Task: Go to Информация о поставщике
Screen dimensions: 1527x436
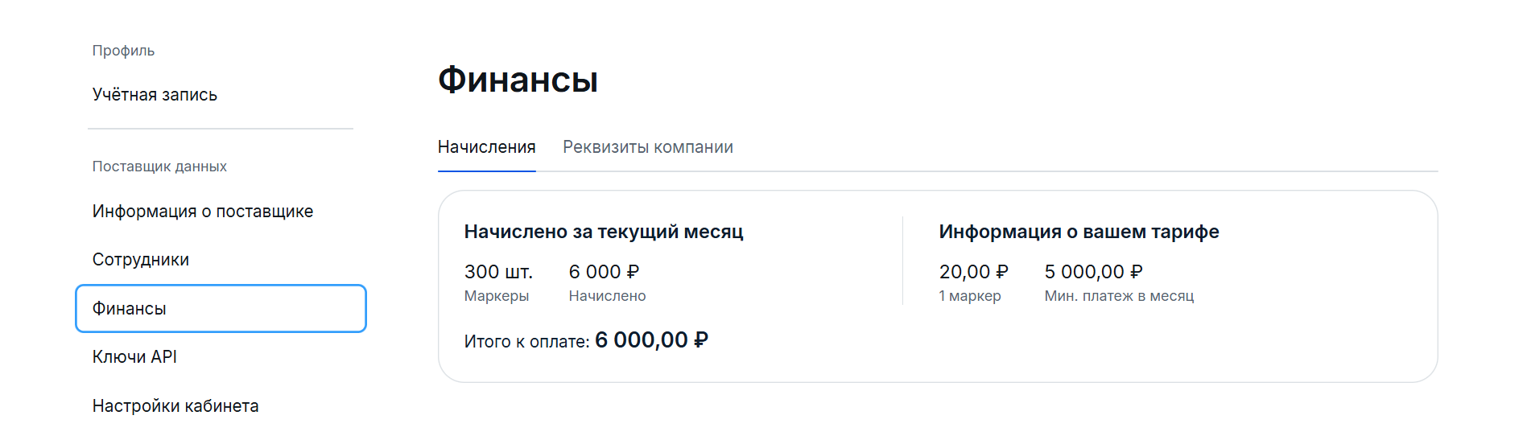Action: pos(203,212)
